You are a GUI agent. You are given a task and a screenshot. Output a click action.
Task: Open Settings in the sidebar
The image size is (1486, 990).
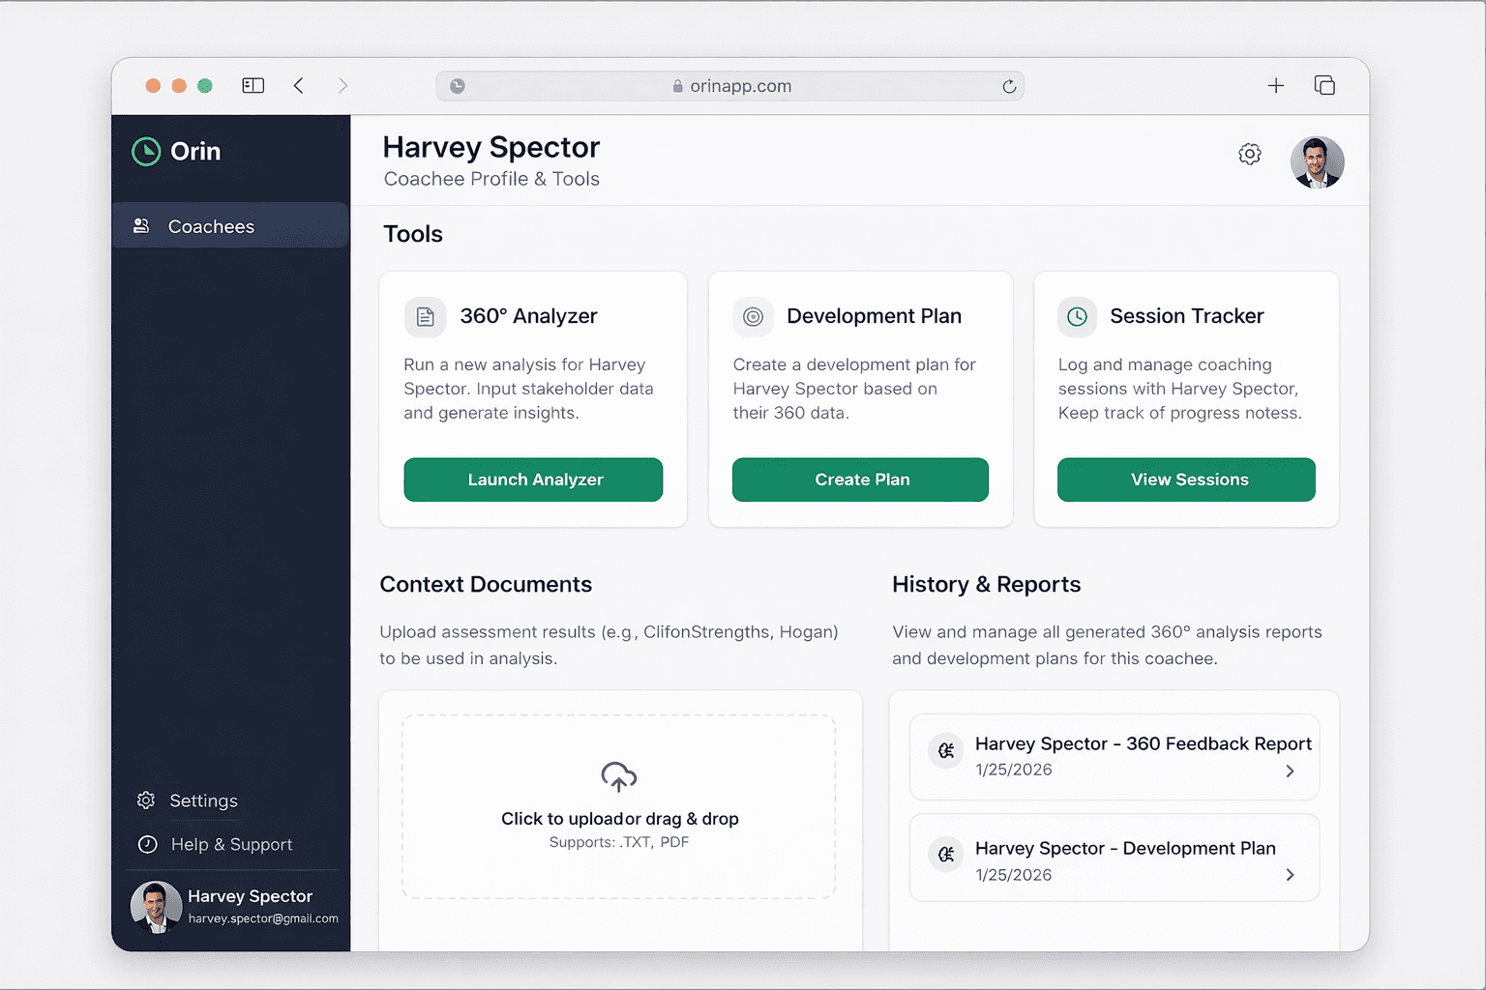(203, 801)
